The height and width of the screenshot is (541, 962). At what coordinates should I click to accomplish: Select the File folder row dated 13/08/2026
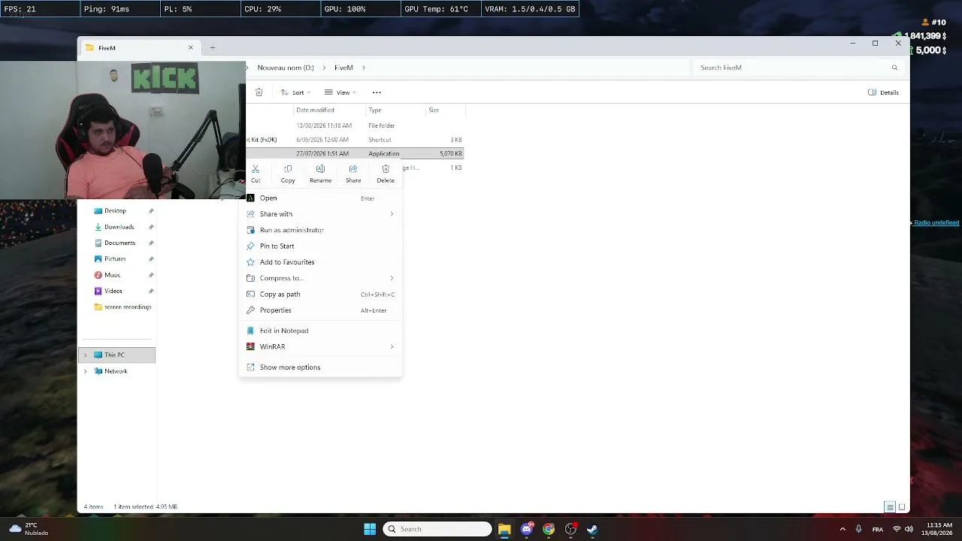(x=355, y=125)
